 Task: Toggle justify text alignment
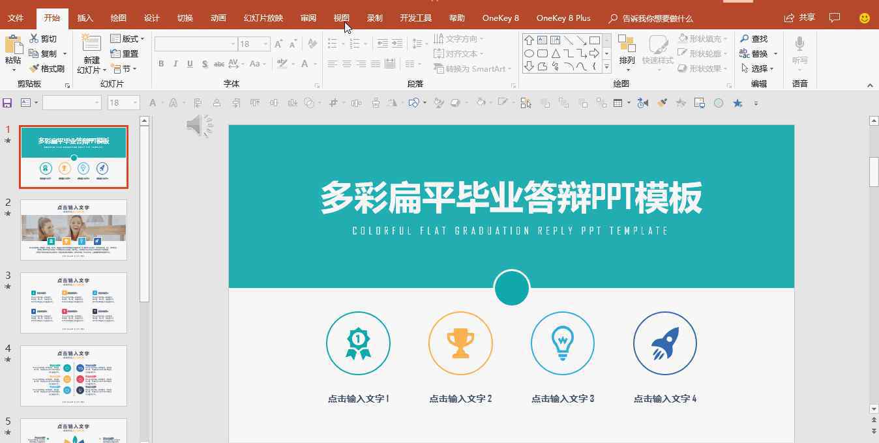point(376,64)
